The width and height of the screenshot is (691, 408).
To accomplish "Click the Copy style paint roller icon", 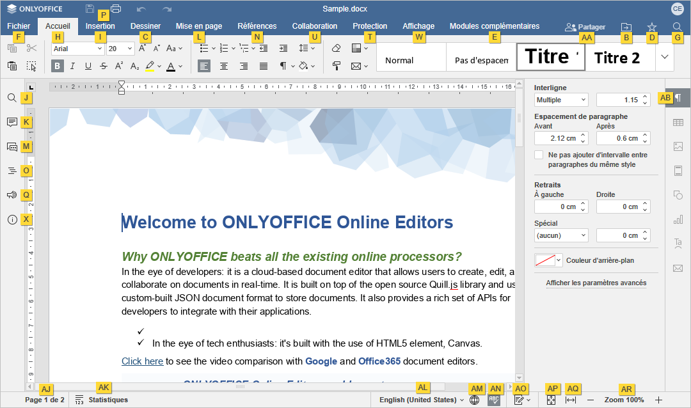I will click(x=337, y=66).
